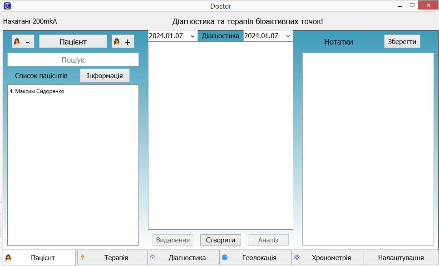
Task: Open the Діагностика tab with gauge icon
Action: pos(183,258)
